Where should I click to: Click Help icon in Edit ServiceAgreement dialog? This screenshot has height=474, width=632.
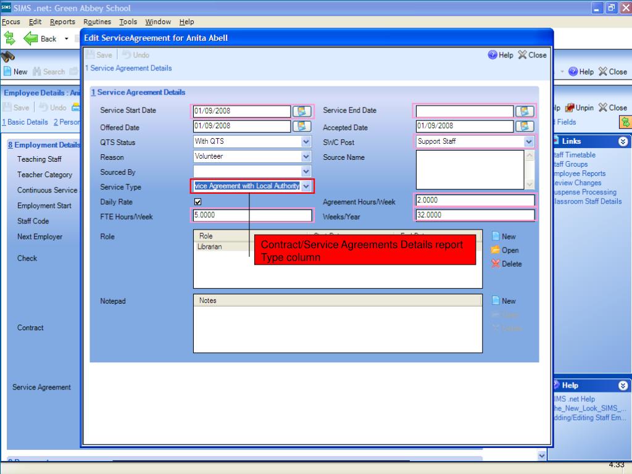coord(500,55)
